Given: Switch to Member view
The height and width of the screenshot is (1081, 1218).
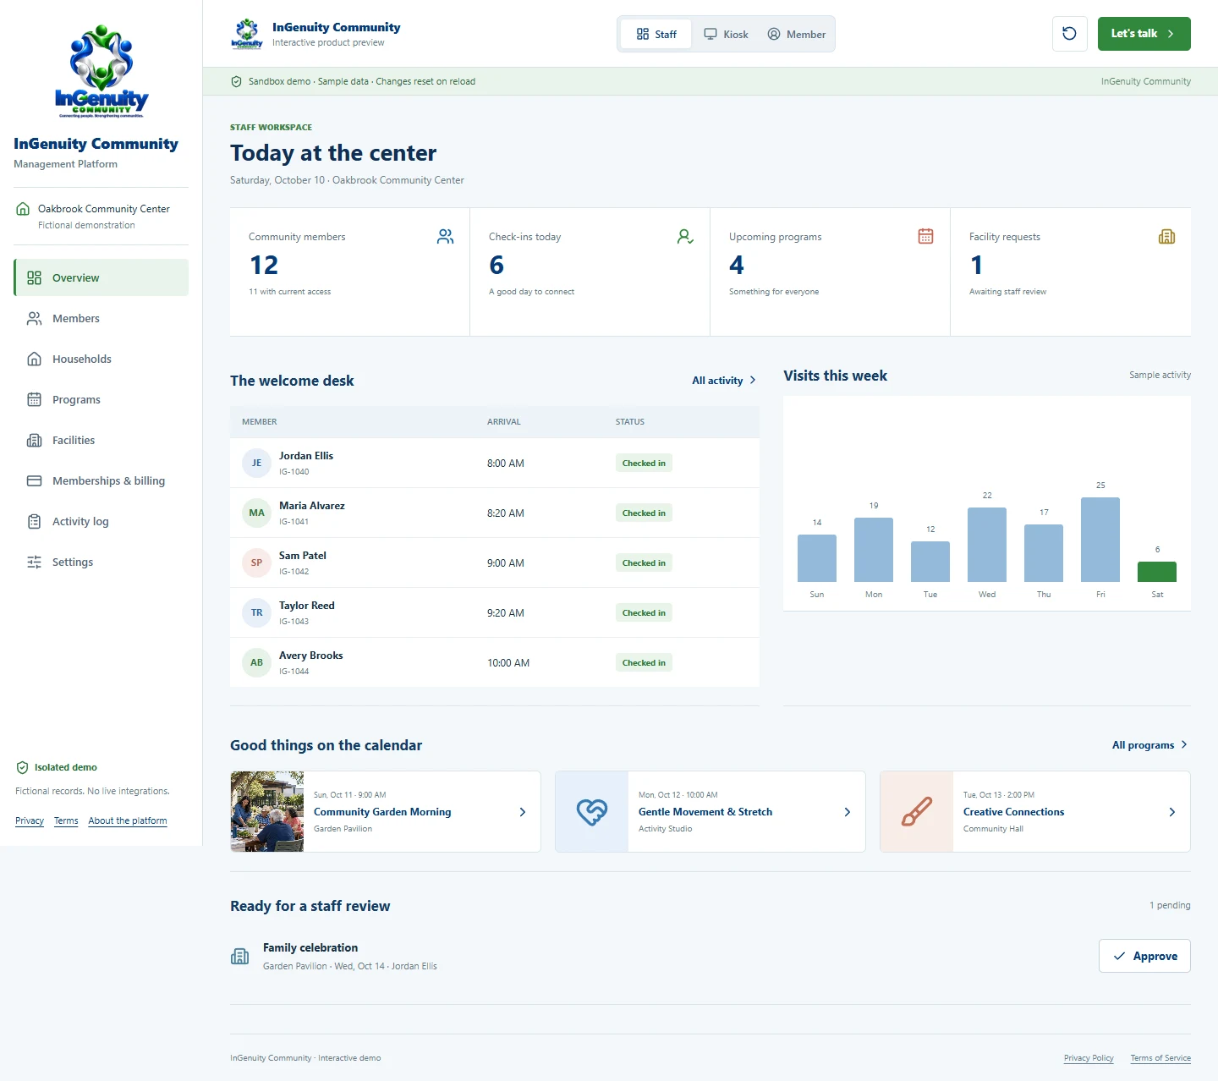Looking at the screenshot, I should coord(796,35).
